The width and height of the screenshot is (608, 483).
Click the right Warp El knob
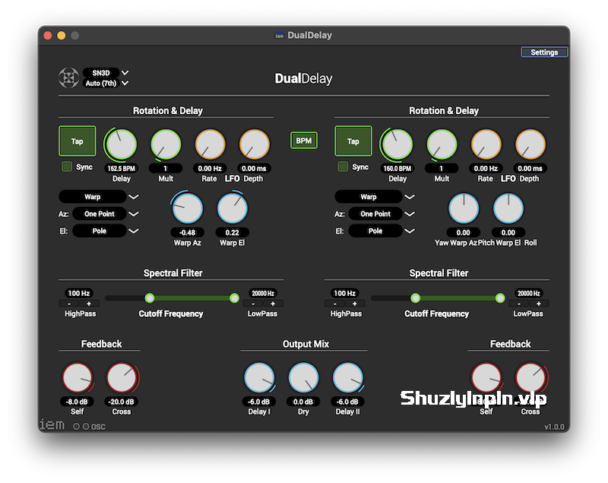(x=508, y=208)
